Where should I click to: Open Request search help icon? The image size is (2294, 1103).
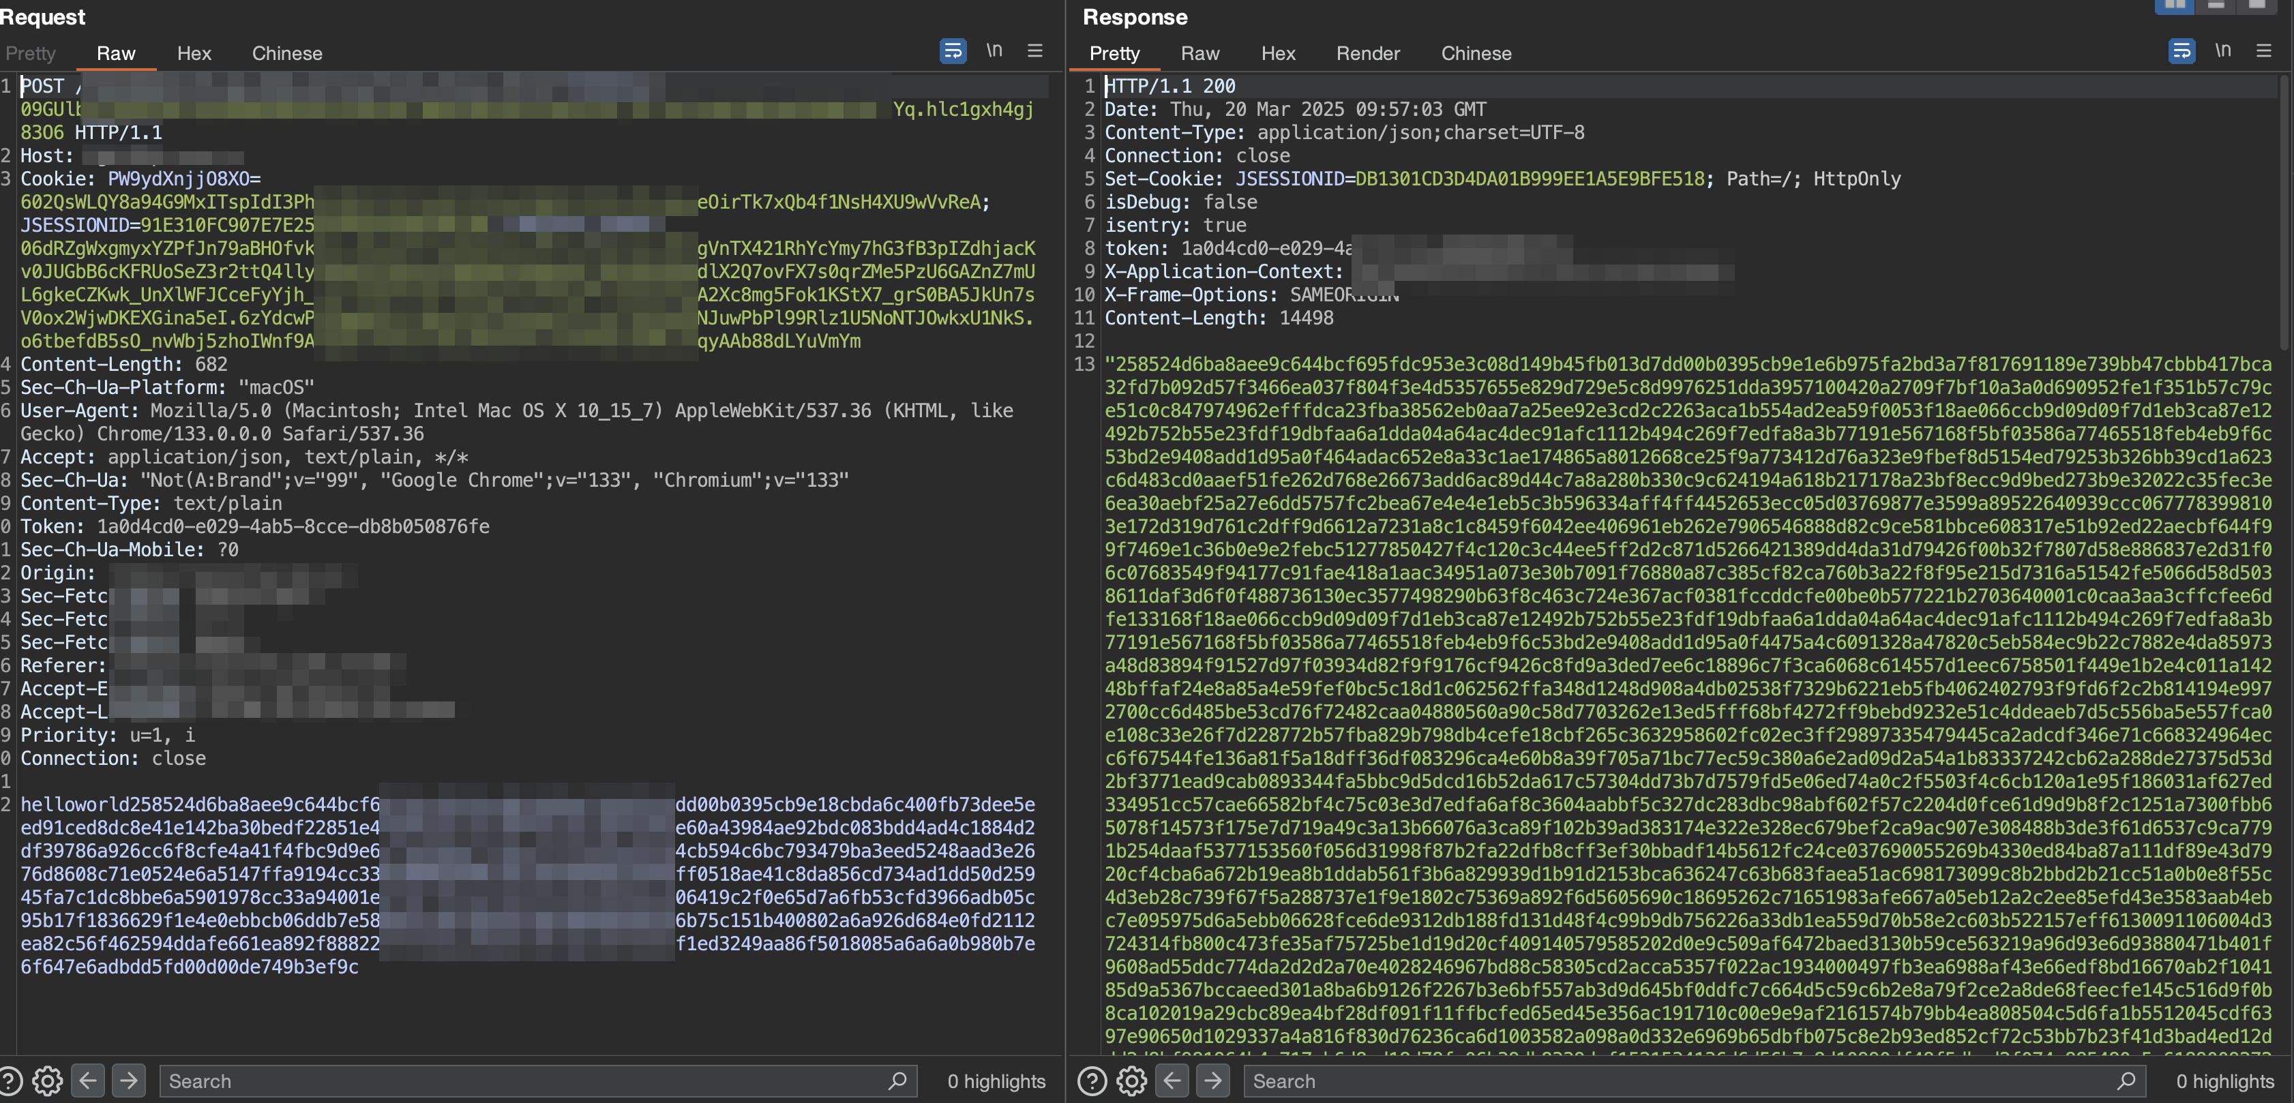10,1081
